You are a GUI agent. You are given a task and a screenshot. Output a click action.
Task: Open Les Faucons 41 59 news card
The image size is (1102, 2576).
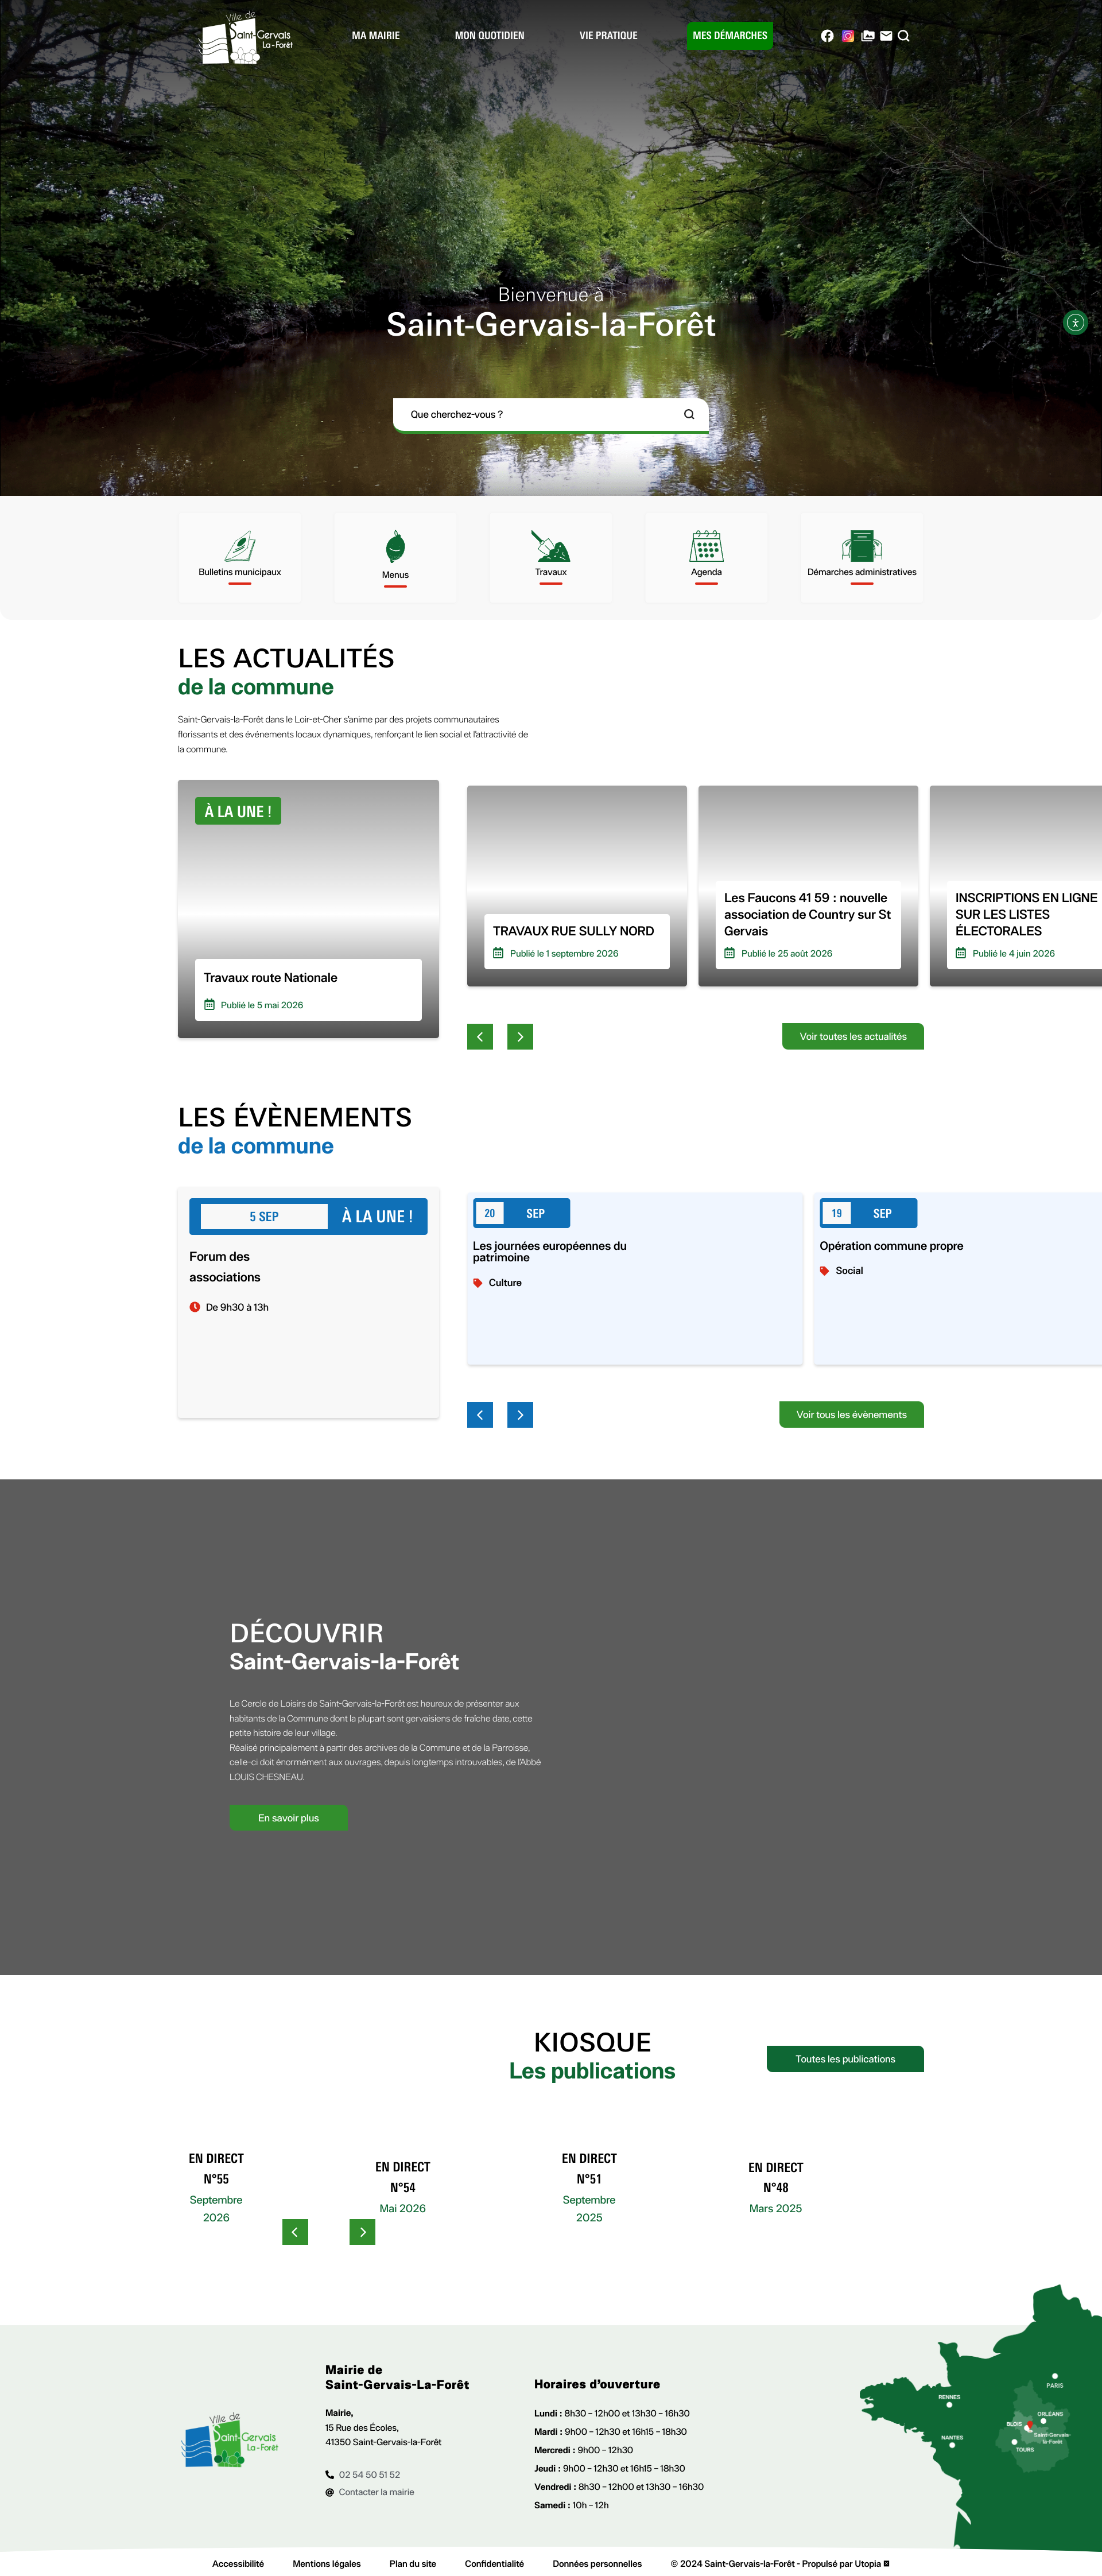[x=808, y=886]
